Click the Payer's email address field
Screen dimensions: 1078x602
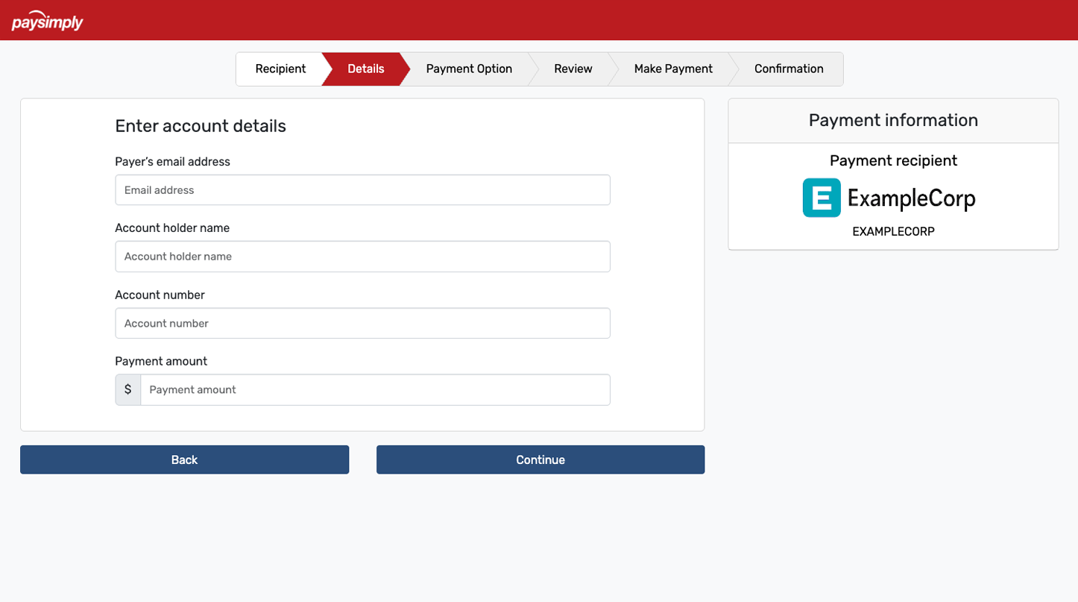362,189
